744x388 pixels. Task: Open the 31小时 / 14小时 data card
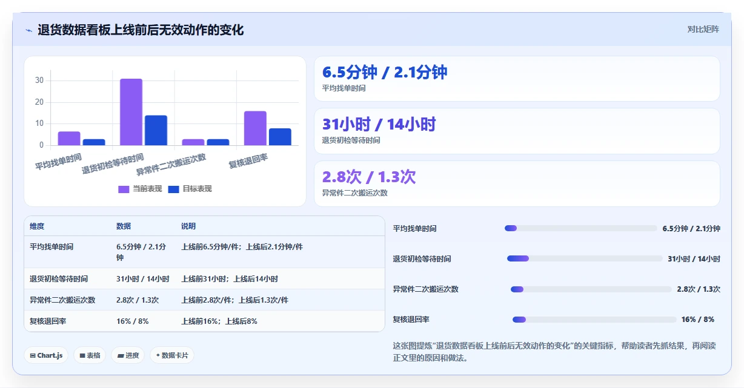[x=517, y=131]
